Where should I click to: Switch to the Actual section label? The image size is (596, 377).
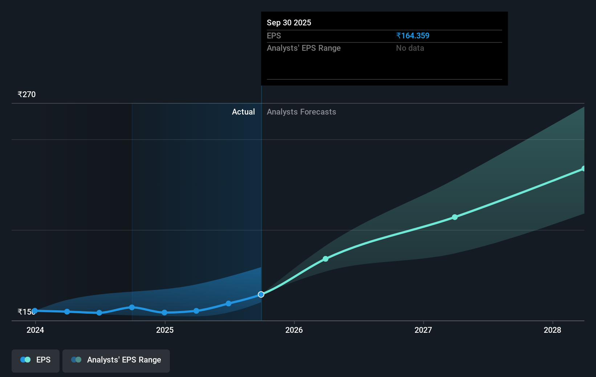pyautogui.click(x=243, y=112)
